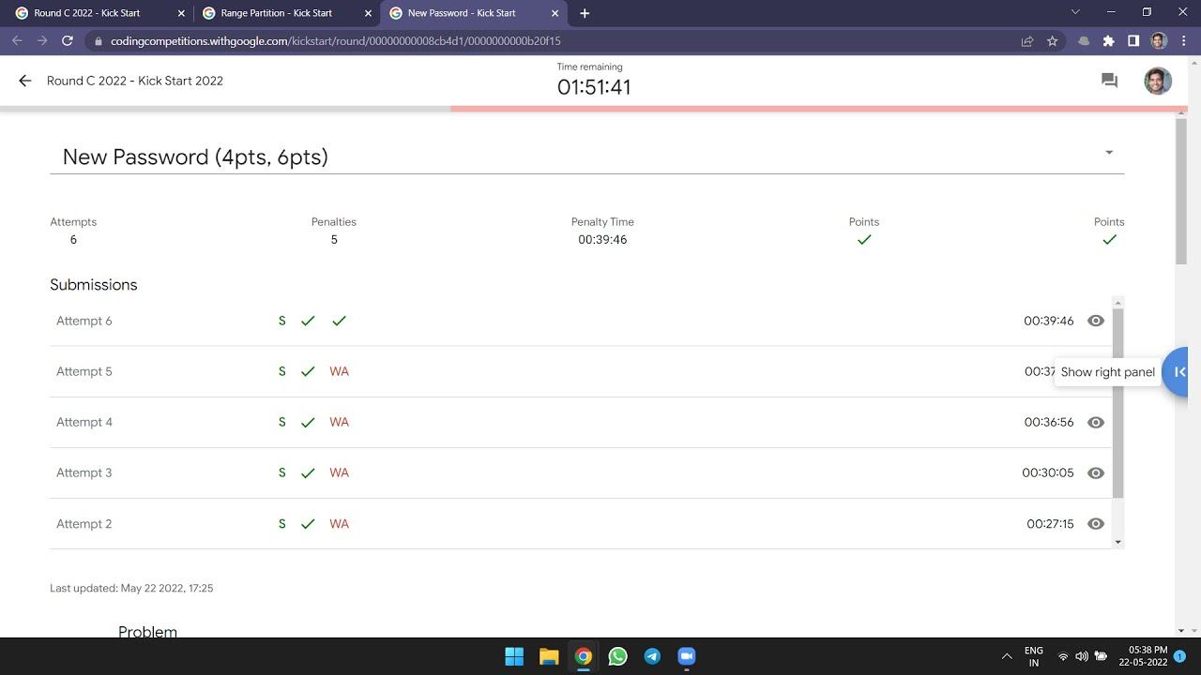This screenshot has height=675, width=1201.
Task: Click the page vertical scrollbar thumb
Action: click(x=1180, y=191)
